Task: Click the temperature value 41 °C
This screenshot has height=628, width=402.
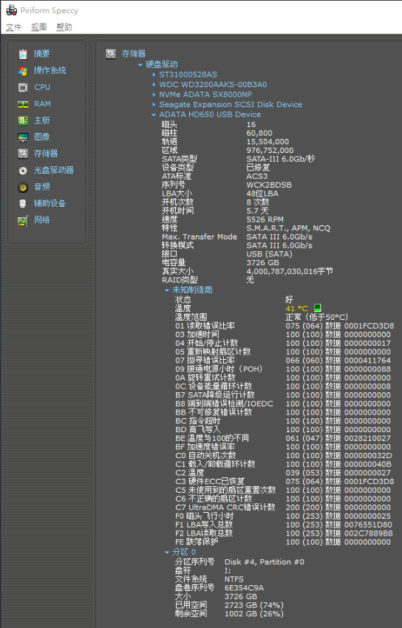Action: point(296,308)
